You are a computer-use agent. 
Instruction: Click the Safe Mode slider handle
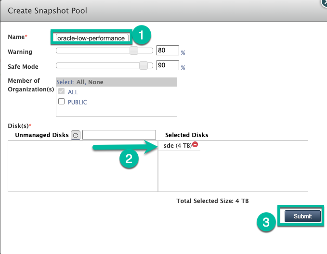pyautogui.click(x=143, y=66)
